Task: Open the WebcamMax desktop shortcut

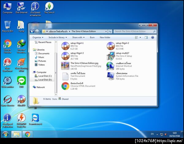Action: 7,83
